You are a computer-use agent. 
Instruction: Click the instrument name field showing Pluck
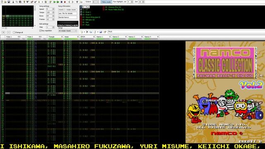[186, 31]
